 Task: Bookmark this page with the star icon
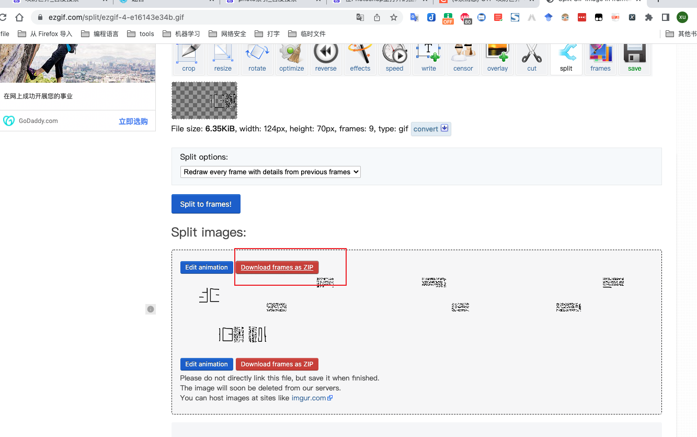[394, 17]
